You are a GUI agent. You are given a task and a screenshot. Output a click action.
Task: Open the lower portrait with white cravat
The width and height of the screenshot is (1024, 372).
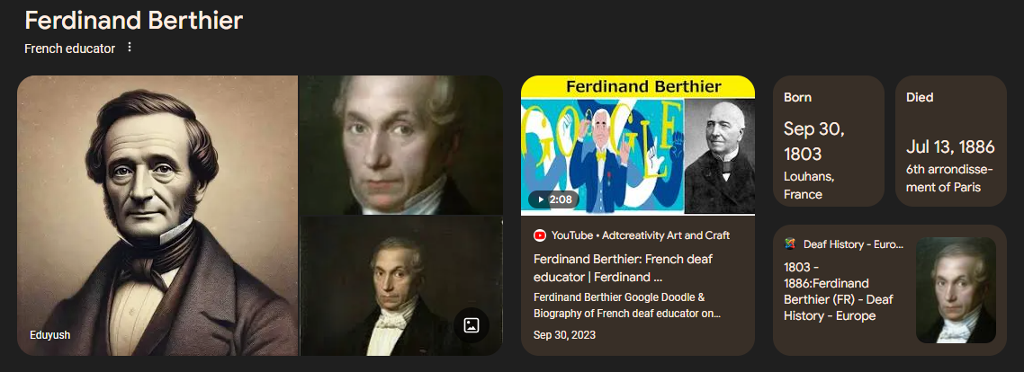tap(401, 287)
